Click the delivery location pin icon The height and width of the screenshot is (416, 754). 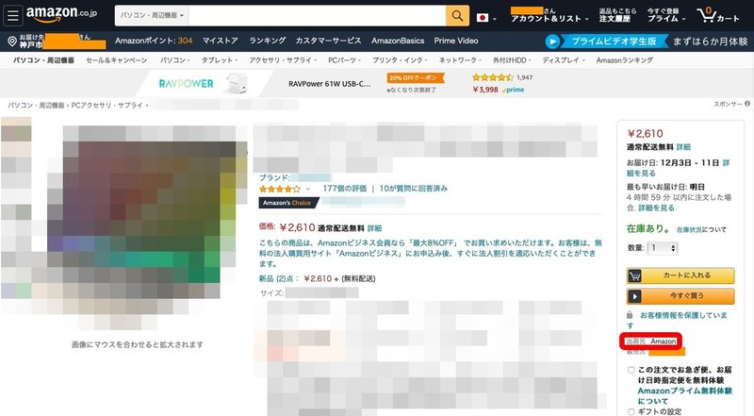12,42
